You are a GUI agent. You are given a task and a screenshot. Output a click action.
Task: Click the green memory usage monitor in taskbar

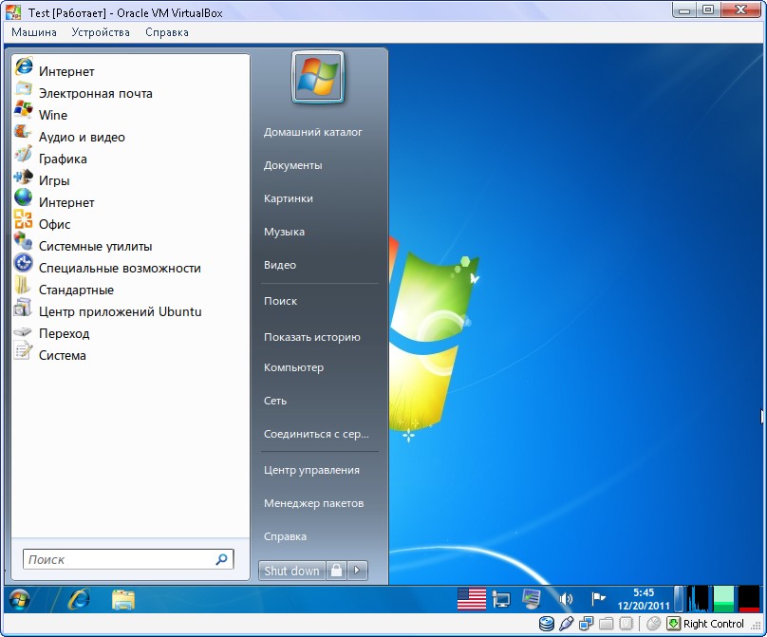tap(724, 599)
